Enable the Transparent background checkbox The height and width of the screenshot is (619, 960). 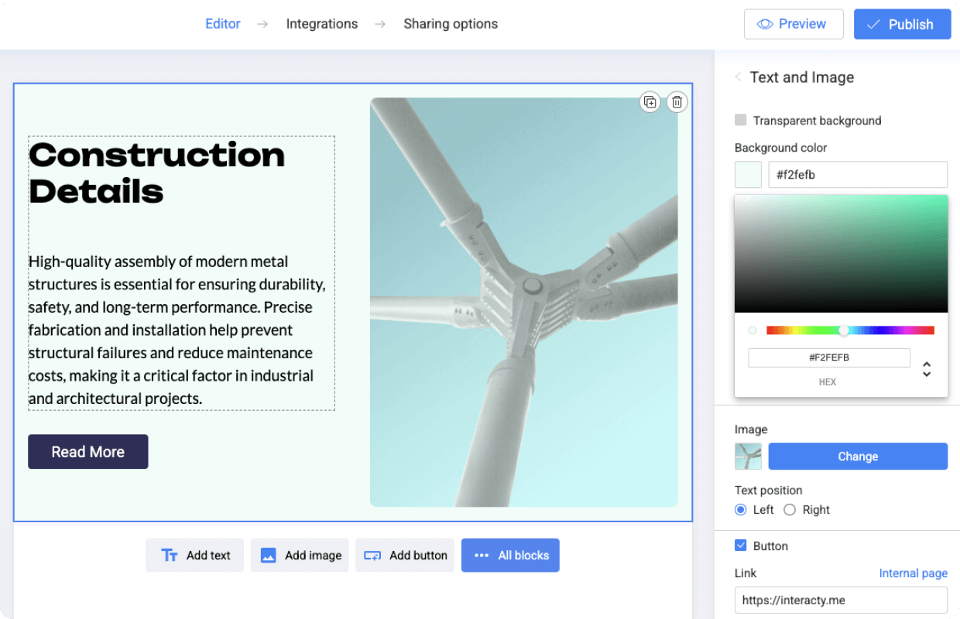coord(741,120)
